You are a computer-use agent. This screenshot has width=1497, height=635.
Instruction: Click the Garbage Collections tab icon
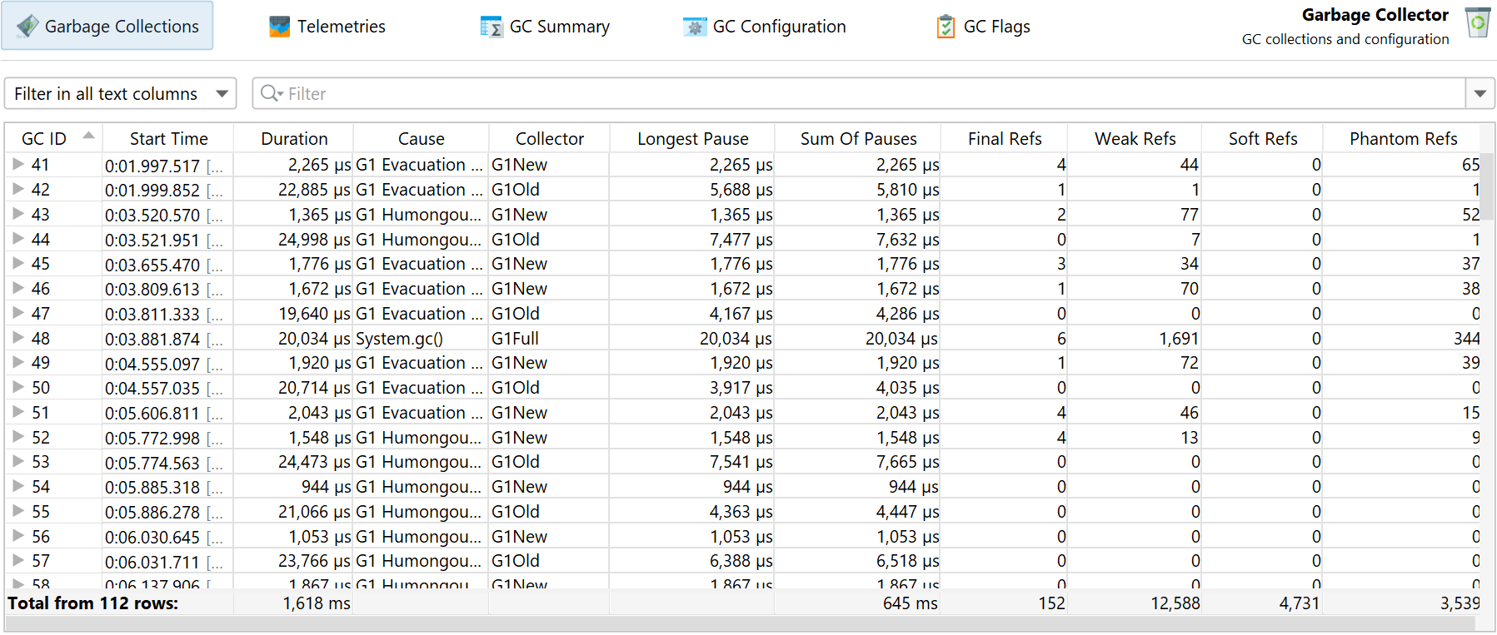pos(27,26)
